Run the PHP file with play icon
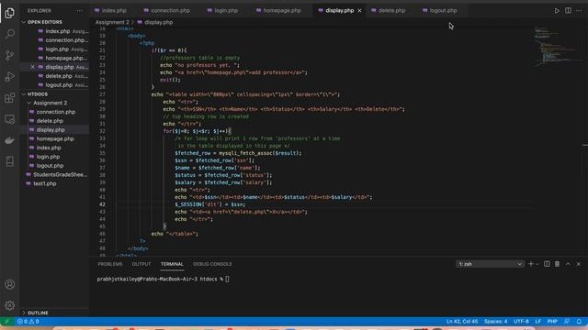 pyautogui.click(x=557, y=10)
